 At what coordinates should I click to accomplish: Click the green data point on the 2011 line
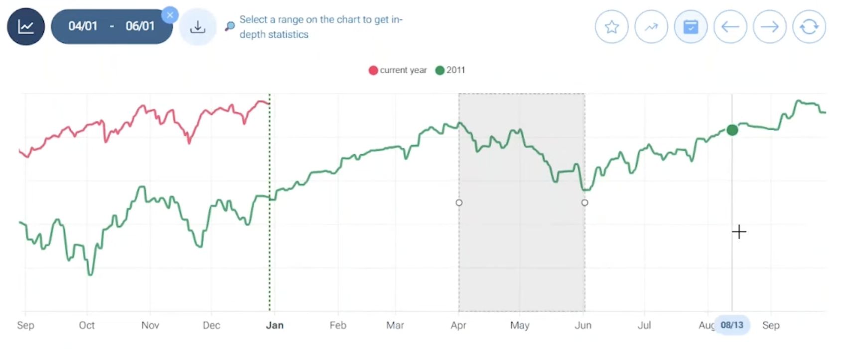click(732, 130)
